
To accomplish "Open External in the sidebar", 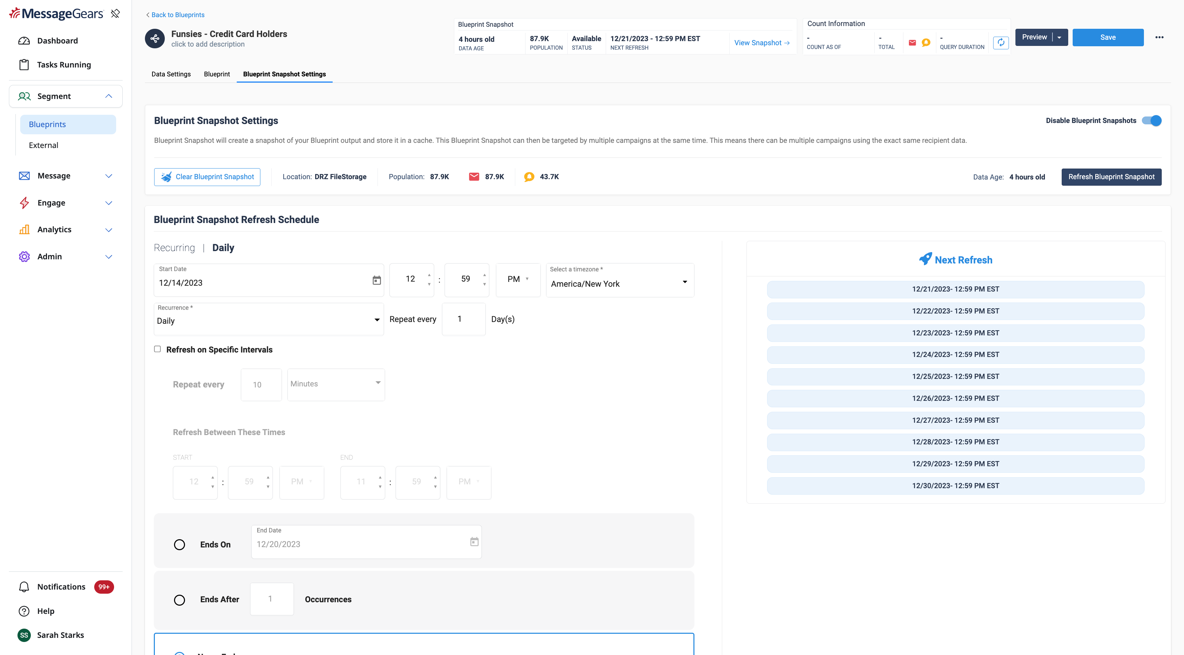I will click(x=44, y=145).
